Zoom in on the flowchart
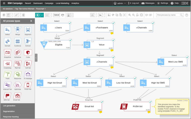The image size is (191, 119). [x=130, y=15]
